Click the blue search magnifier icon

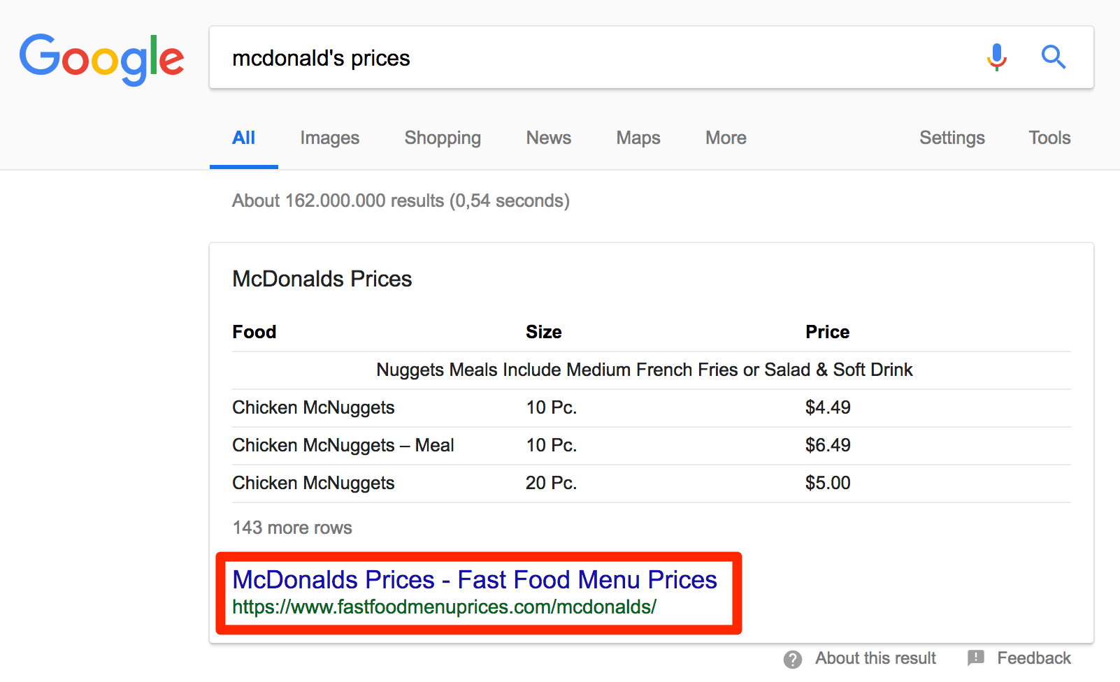(1053, 57)
